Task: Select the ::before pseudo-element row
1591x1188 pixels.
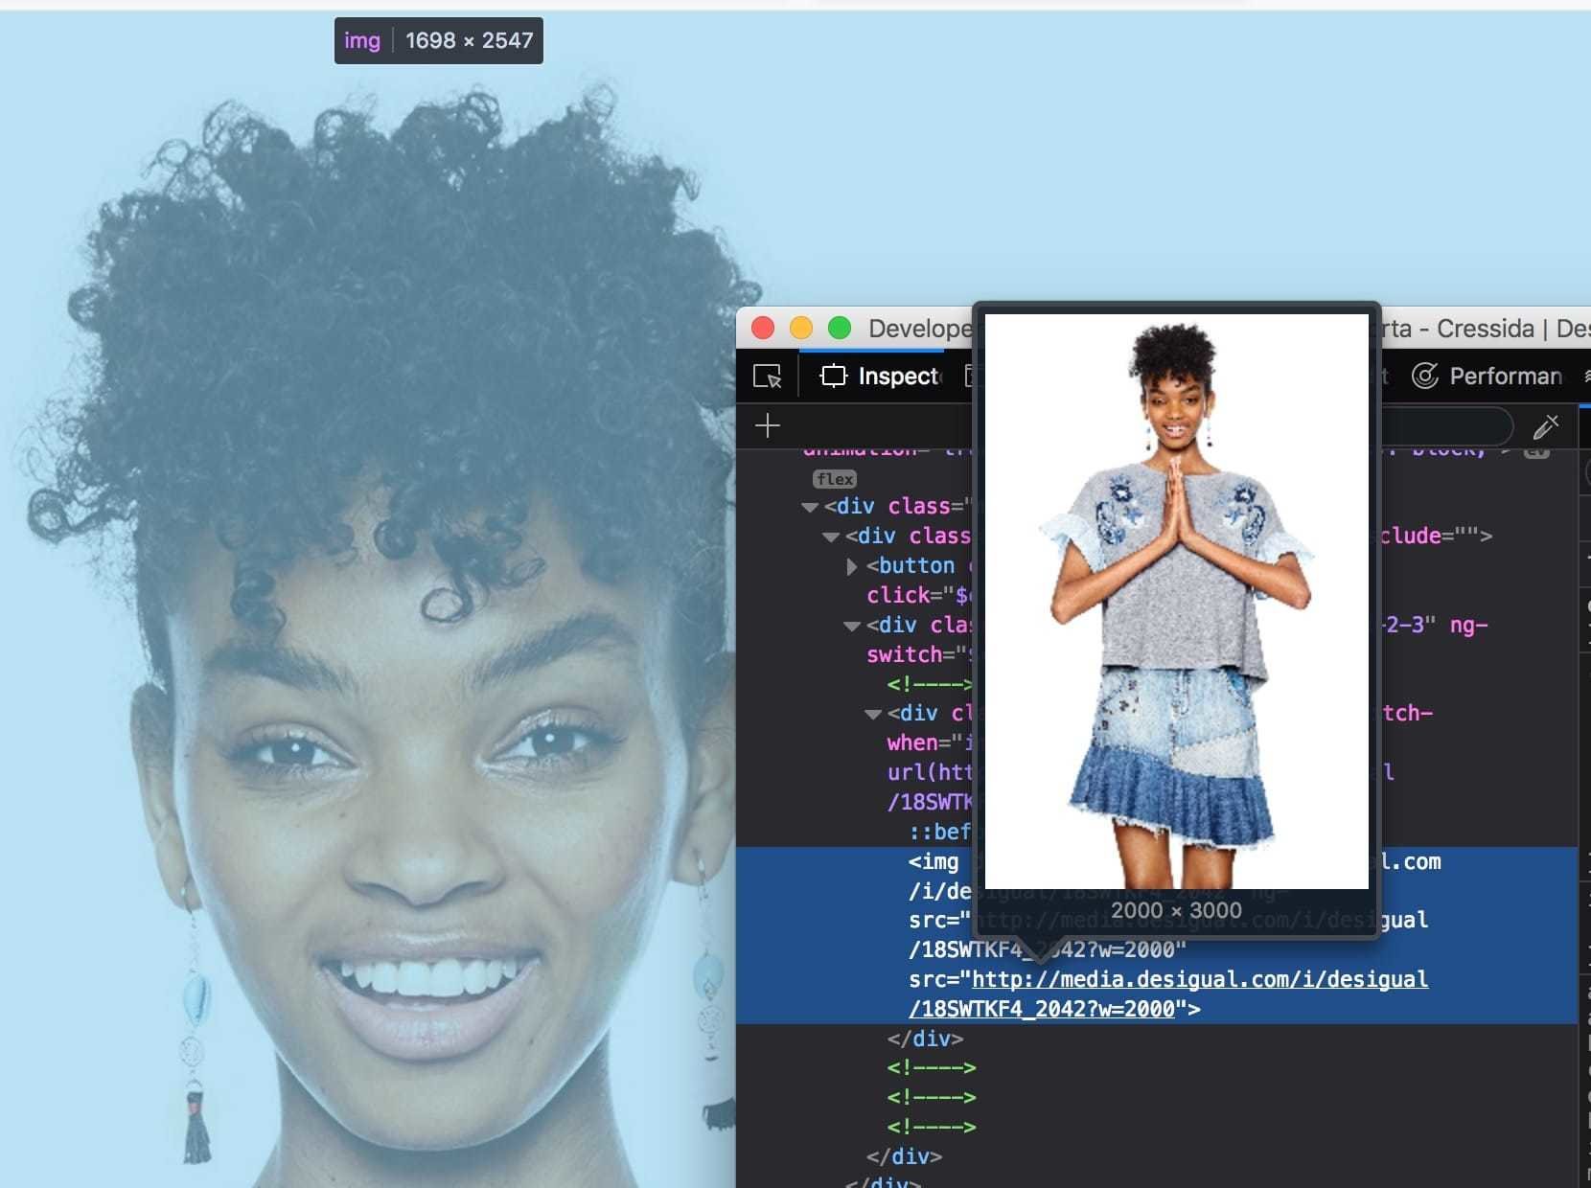Action: tap(939, 832)
